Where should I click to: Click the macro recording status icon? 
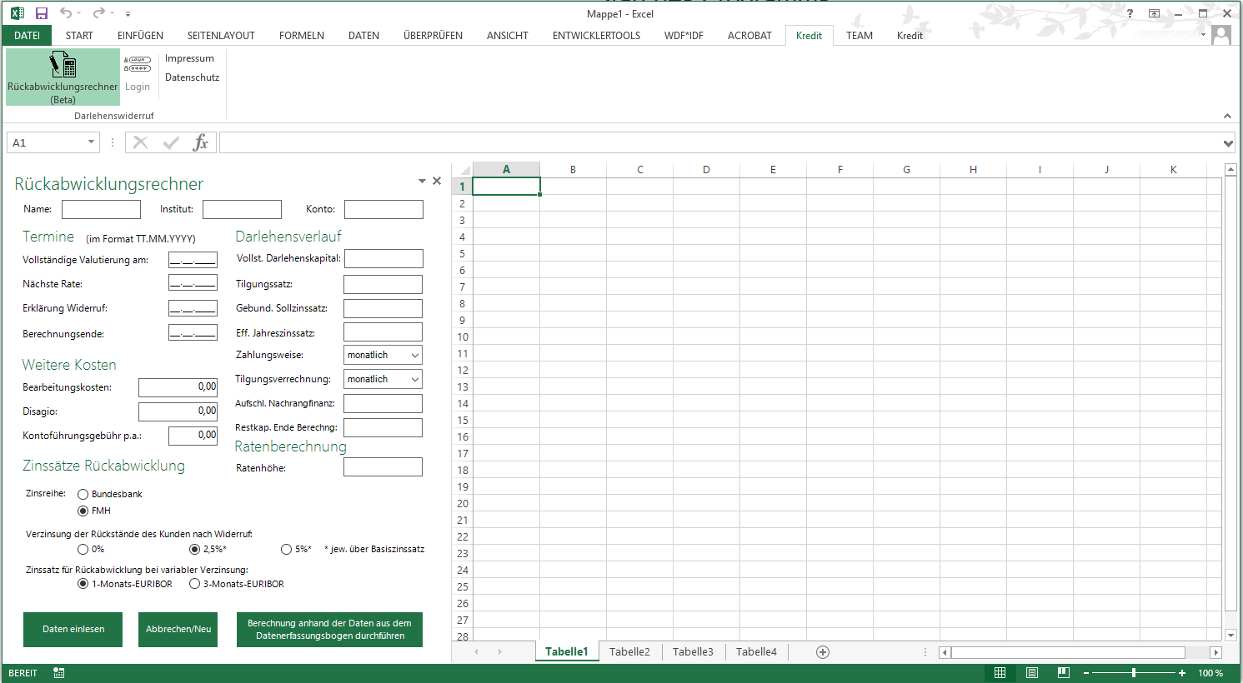(x=58, y=673)
